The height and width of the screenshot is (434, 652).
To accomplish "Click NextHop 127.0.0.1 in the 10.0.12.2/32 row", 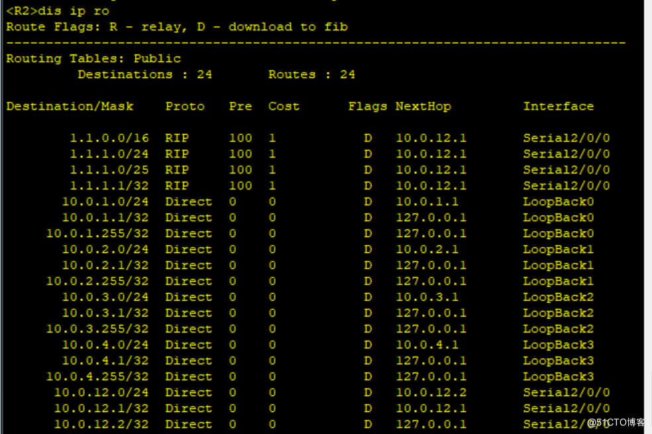I will click(x=431, y=425).
